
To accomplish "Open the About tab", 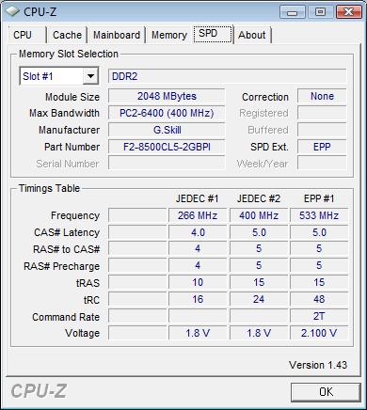I will (252, 35).
